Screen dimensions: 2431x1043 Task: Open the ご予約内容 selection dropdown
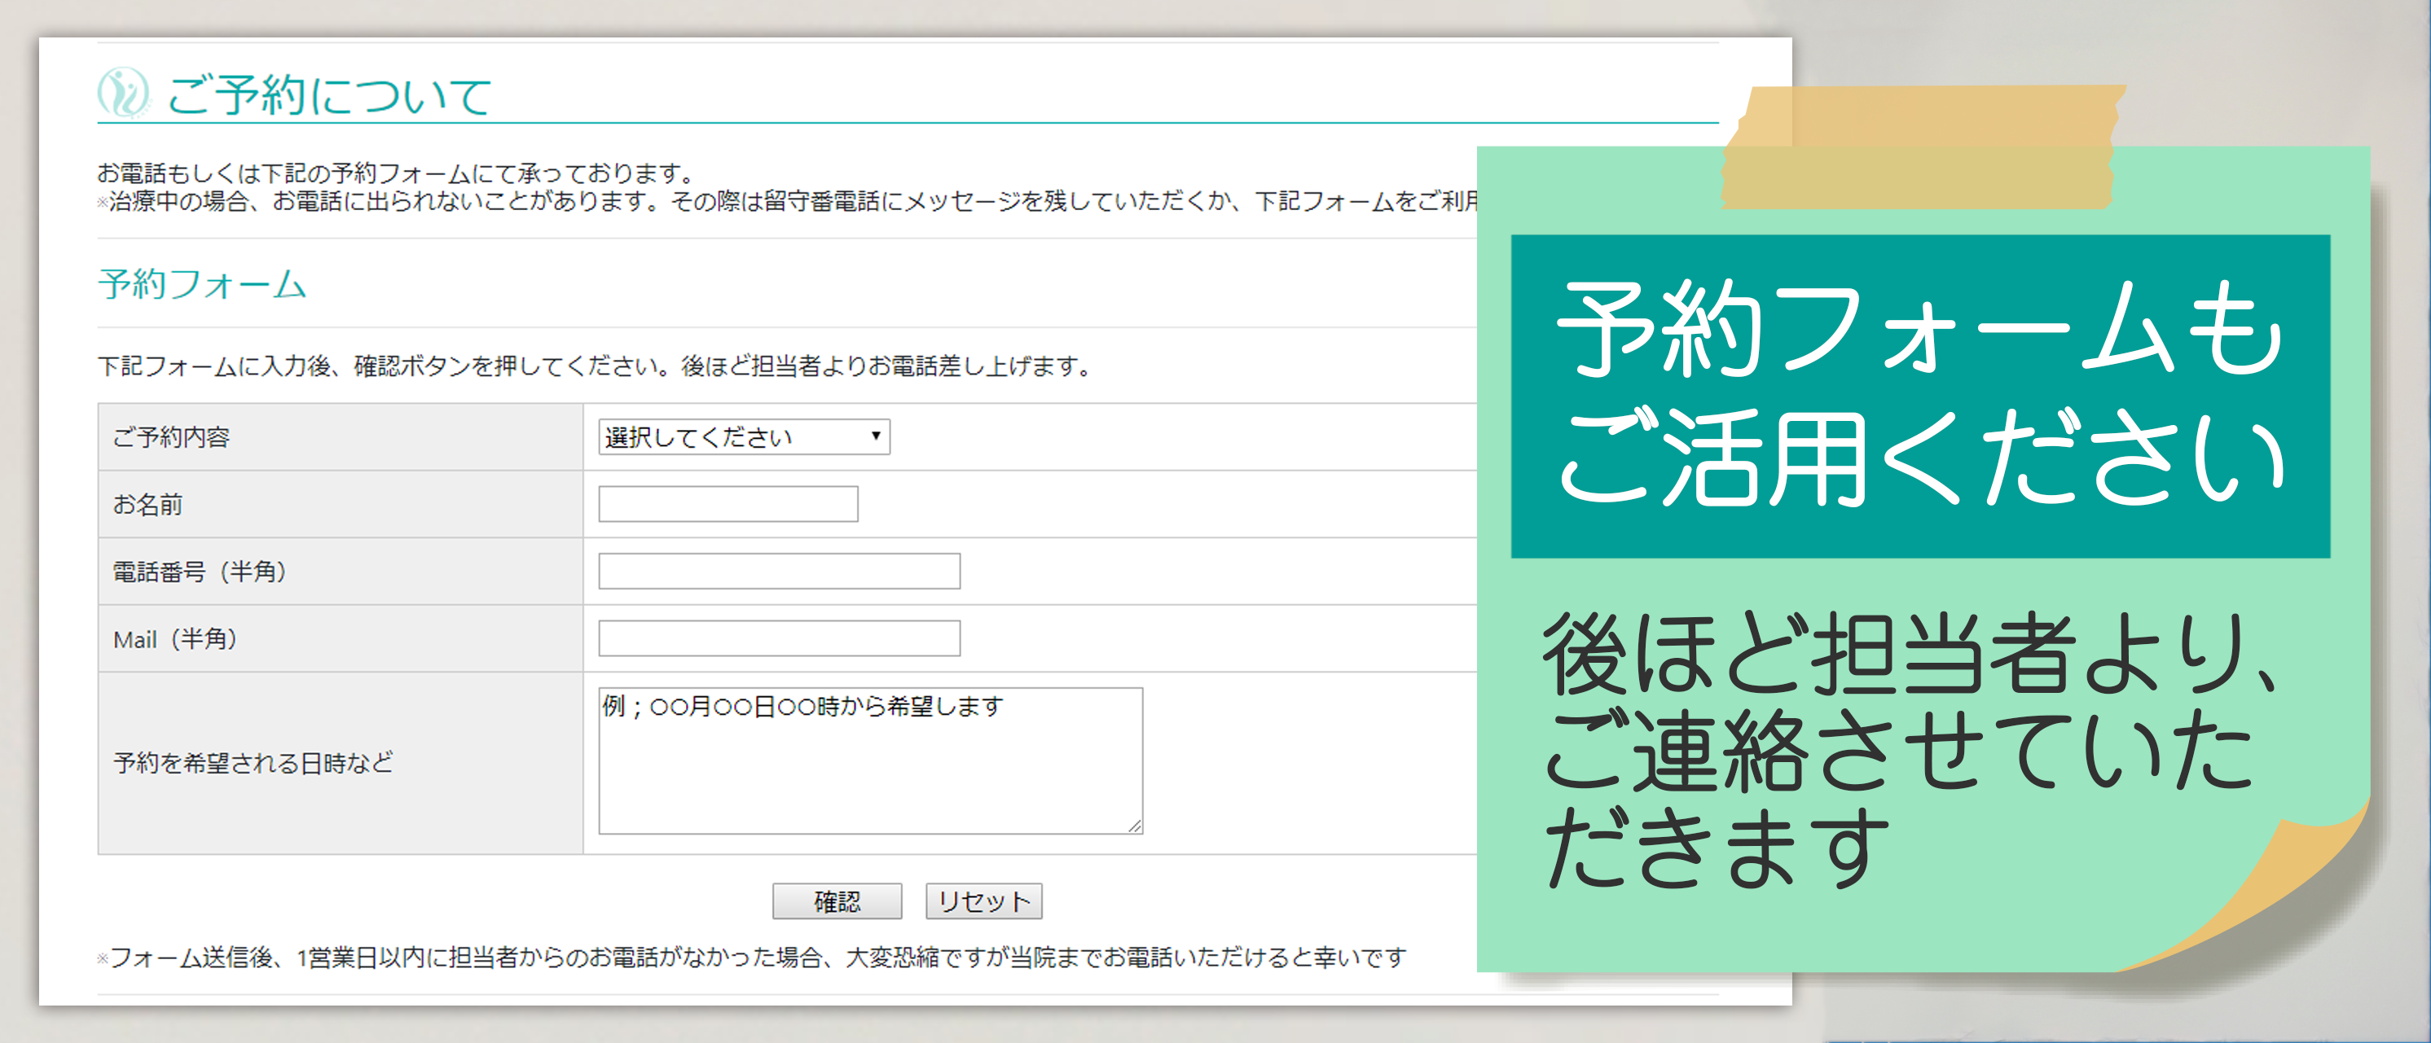pyautogui.click(x=741, y=436)
